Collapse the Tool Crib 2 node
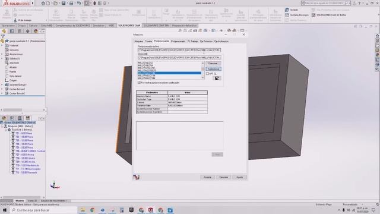 point(6,130)
